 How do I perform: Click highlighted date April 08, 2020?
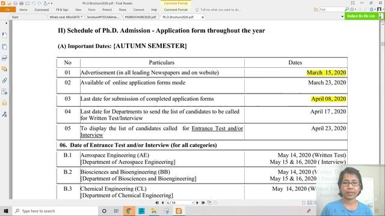(x=328, y=99)
